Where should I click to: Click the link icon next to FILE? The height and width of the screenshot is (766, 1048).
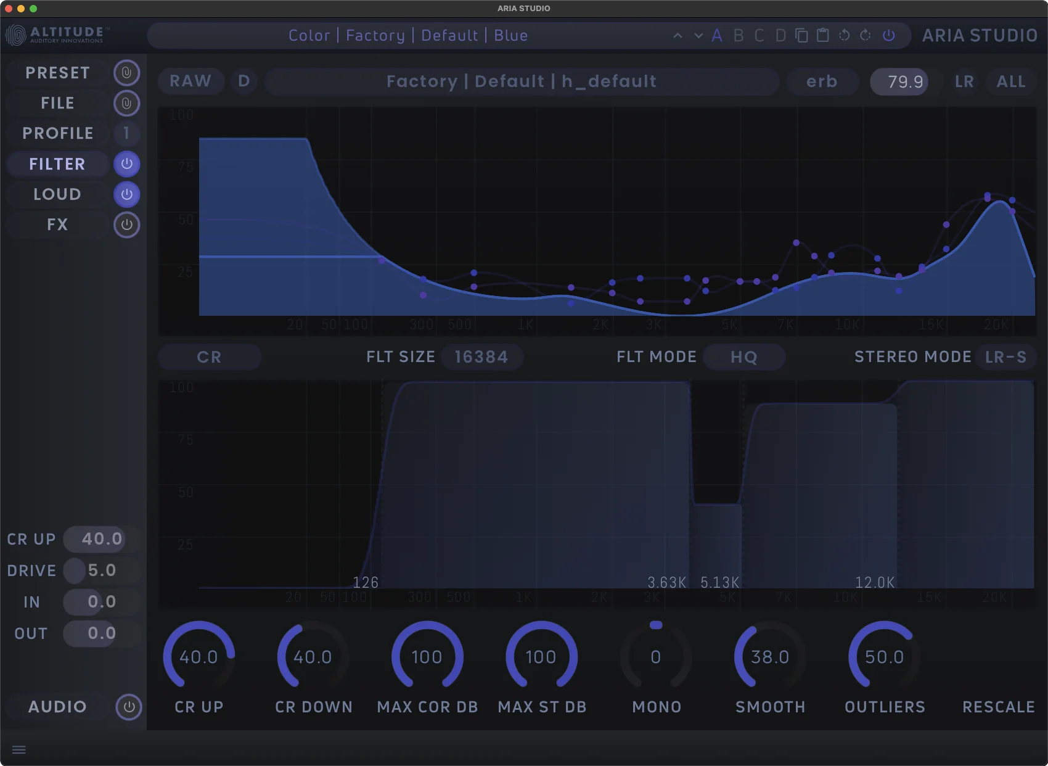coord(126,103)
